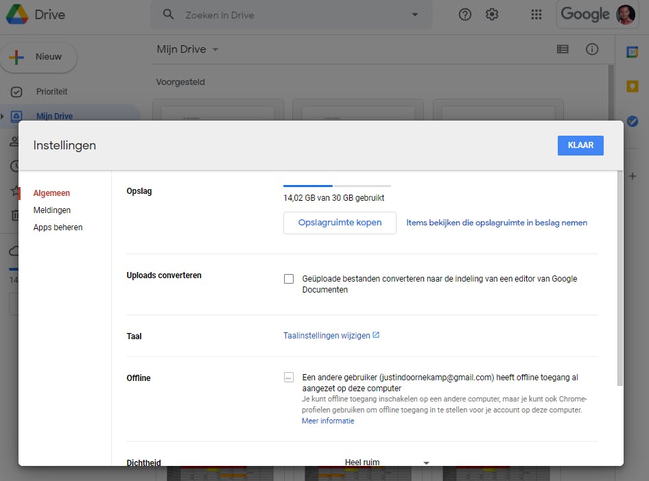Show details info icon
This screenshot has height=481, width=649.
point(592,49)
